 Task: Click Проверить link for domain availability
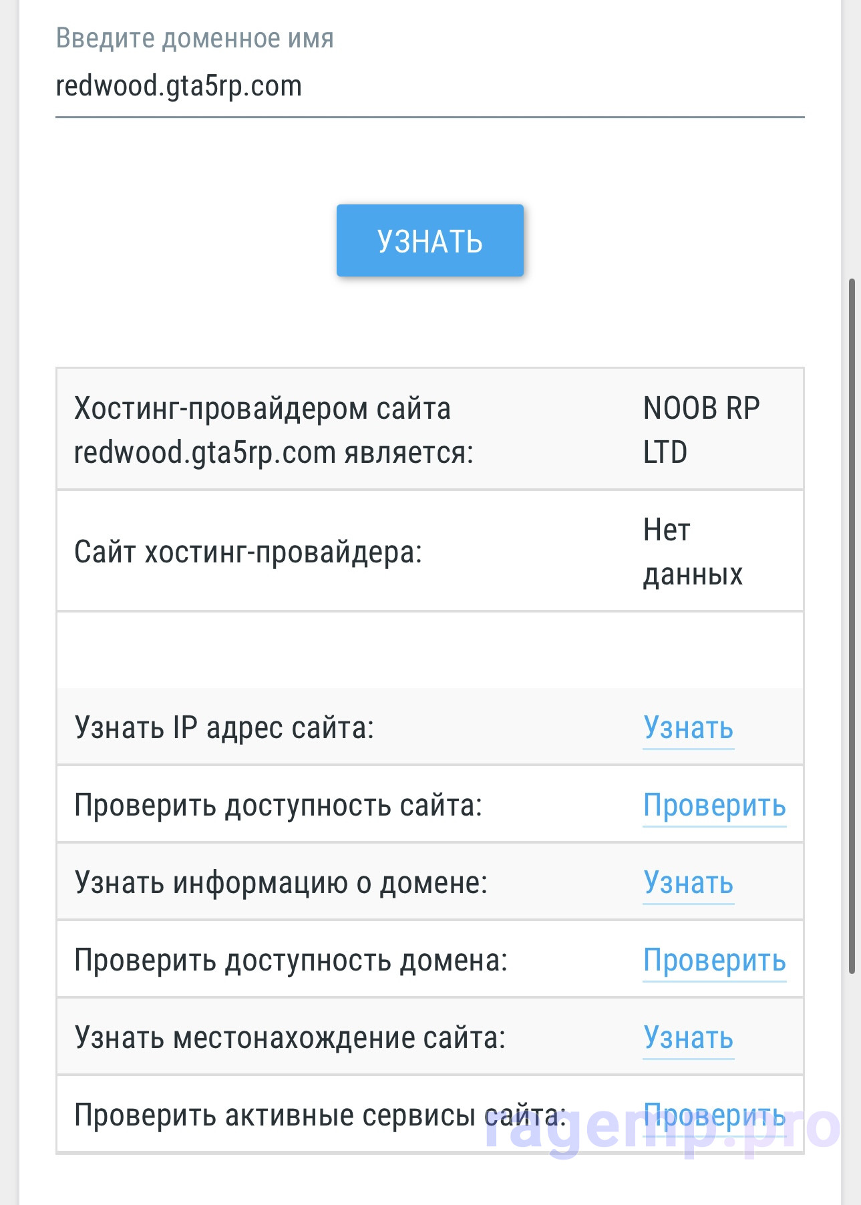(714, 960)
